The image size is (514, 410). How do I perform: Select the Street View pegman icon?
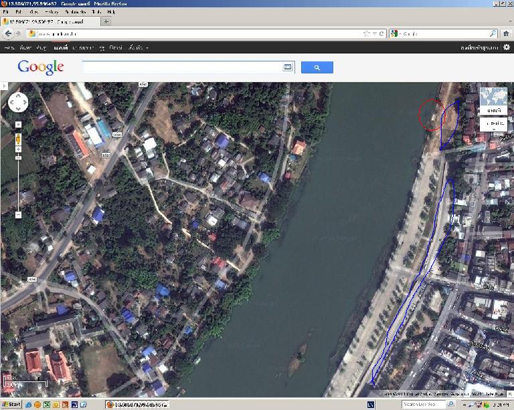click(18, 140)
